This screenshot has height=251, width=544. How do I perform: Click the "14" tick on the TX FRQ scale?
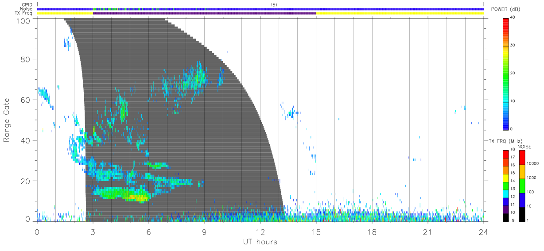[x=513, y=181]
